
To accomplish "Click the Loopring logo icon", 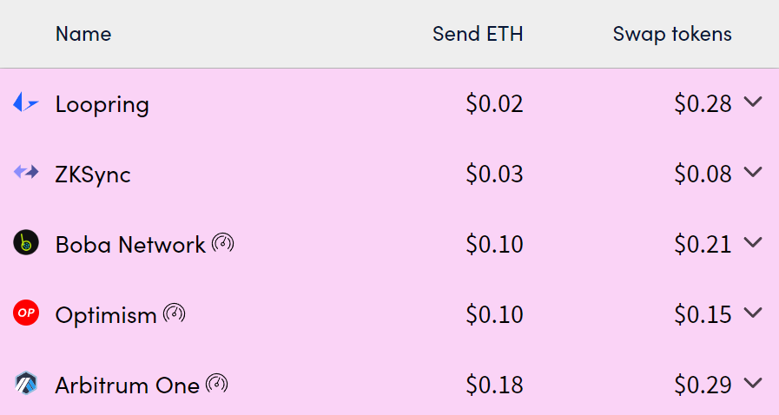I will (26, 102).
